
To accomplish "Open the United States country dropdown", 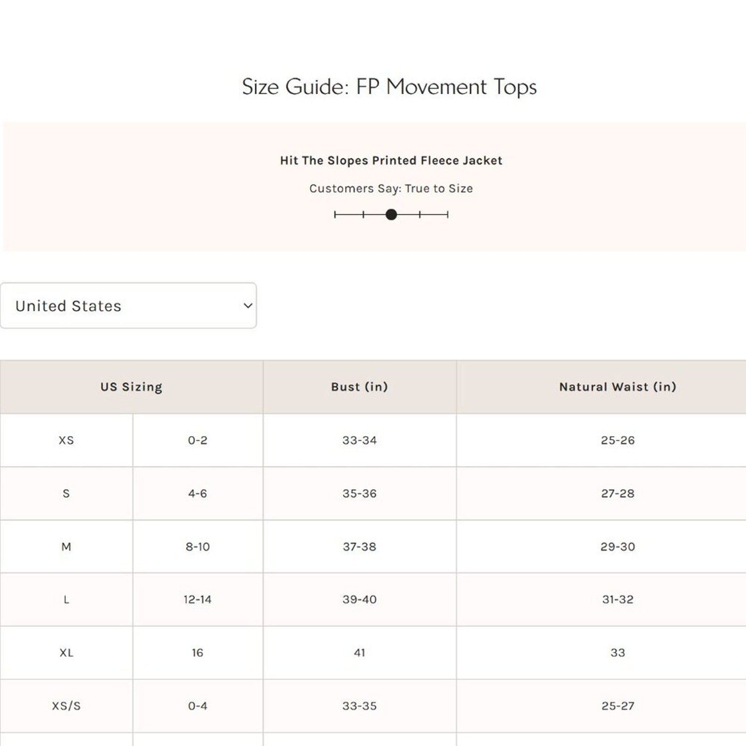I will (128, 306).
